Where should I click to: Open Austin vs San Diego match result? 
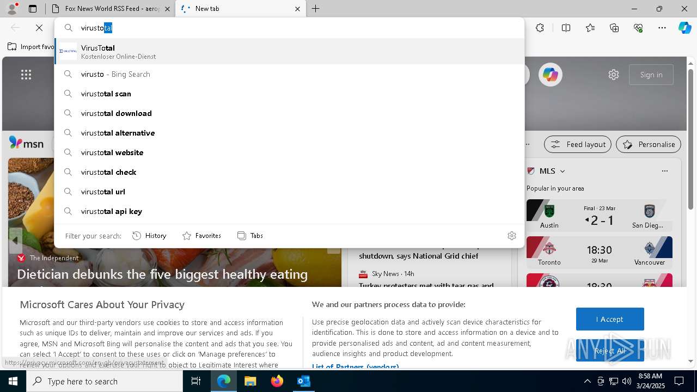(x=600, y=215)
